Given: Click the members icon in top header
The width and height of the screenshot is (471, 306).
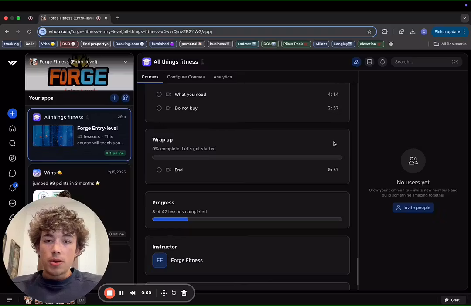Looking at the screenshot, I should tap(356, 62).
